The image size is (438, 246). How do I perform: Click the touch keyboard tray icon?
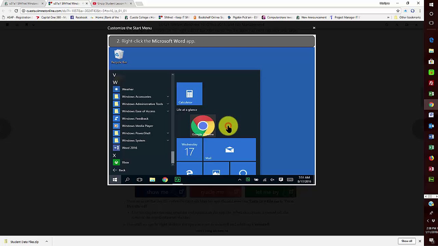coord(290,180)
